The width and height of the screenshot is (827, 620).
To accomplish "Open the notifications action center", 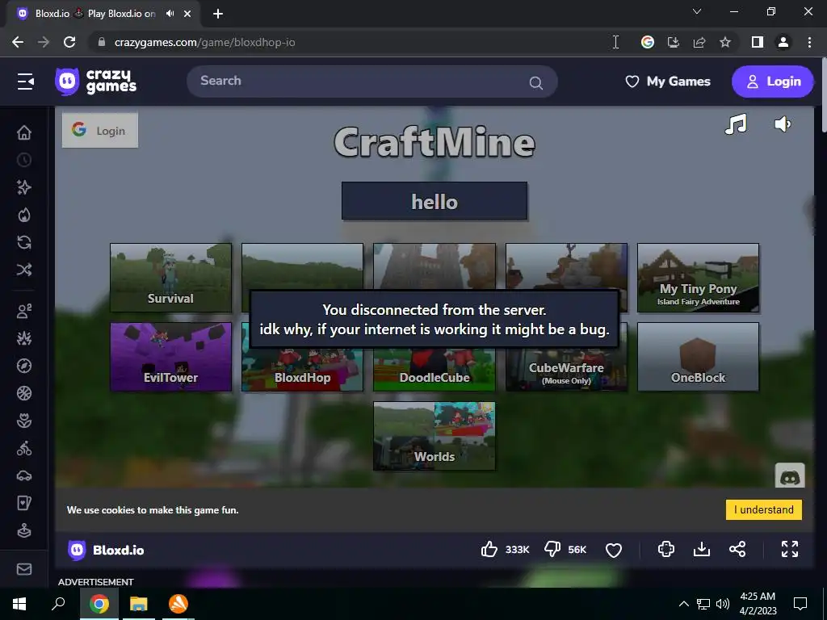I will pyautogui.click(x=800, y=604).
